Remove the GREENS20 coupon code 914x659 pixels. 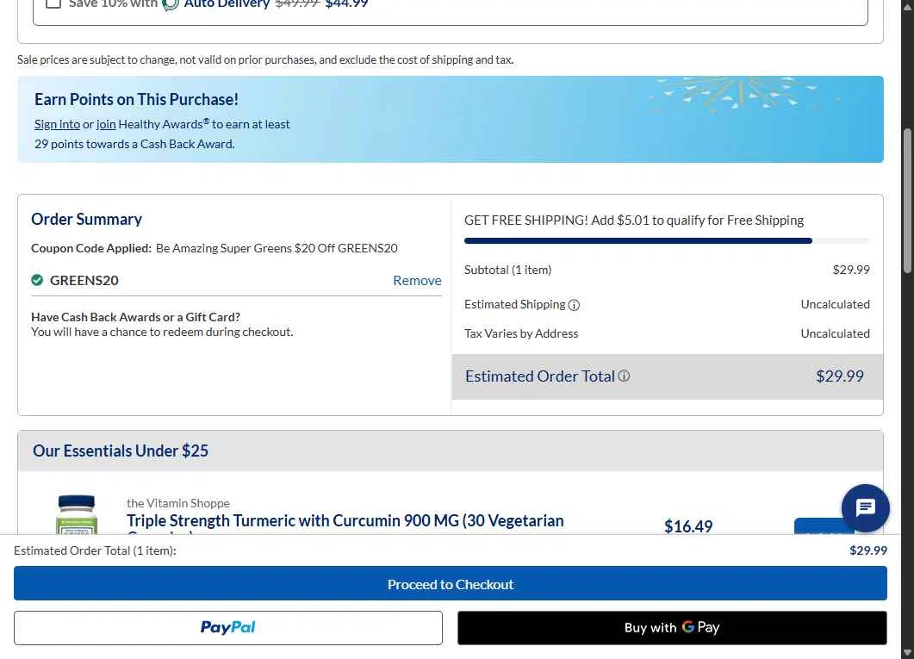click(x=417, y=281)
